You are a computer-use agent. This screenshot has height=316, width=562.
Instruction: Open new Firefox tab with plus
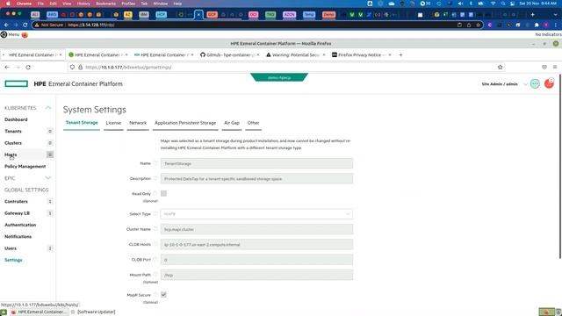[x=400, y=54]
